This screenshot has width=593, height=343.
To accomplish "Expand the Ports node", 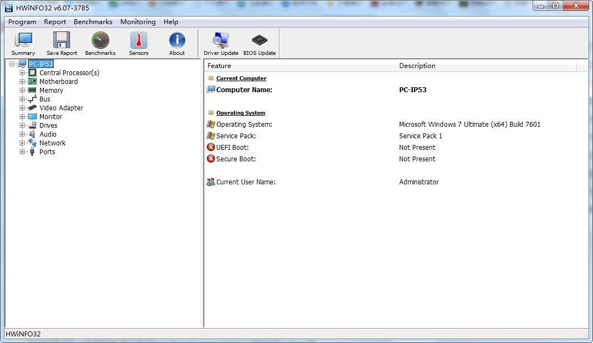I will point(22,151).
